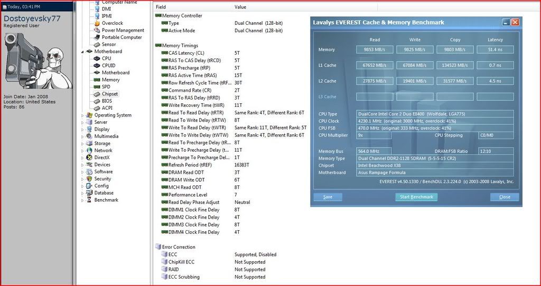
Task: Click the DRAM:FSB Ratio 12:10 field
Action: coord(496,151)
